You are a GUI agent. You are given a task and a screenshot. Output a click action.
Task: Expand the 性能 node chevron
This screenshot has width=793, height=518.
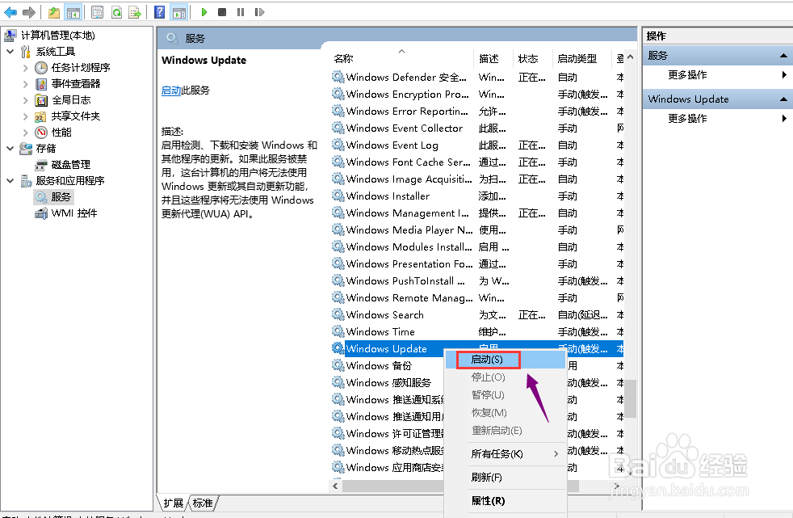coord(25,133)
